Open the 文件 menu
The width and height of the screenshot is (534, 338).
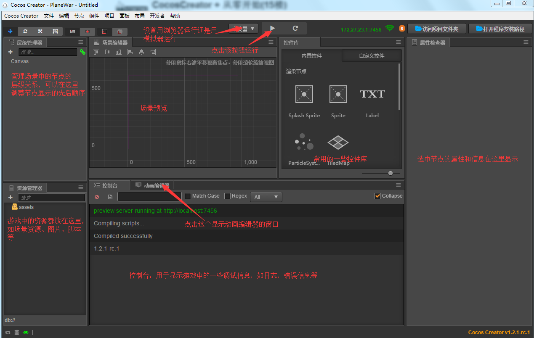(49, 16)
